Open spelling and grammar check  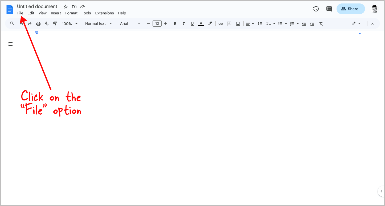pos(47,23)
